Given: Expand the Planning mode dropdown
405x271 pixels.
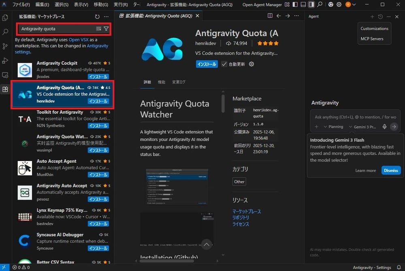Looking at the screenshot, I should (x=333, y=127).
